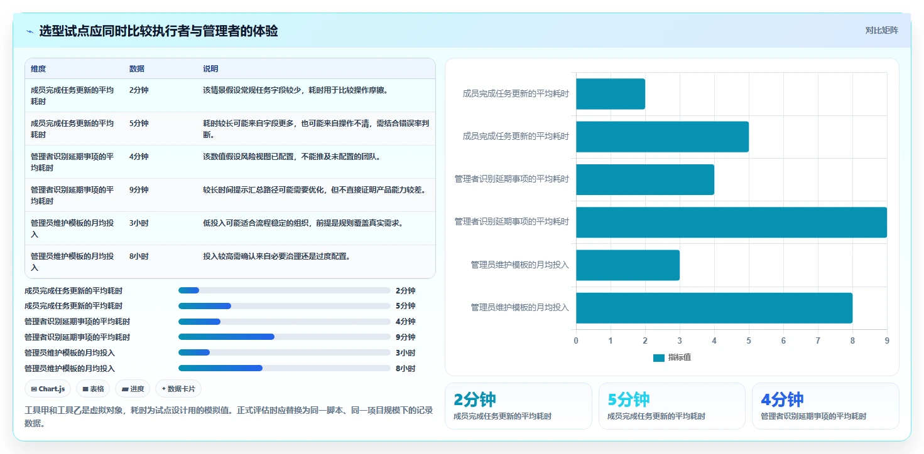Open the 4分钟 data card
Viewport: 924px width, 454px height.
coord(825,406)
